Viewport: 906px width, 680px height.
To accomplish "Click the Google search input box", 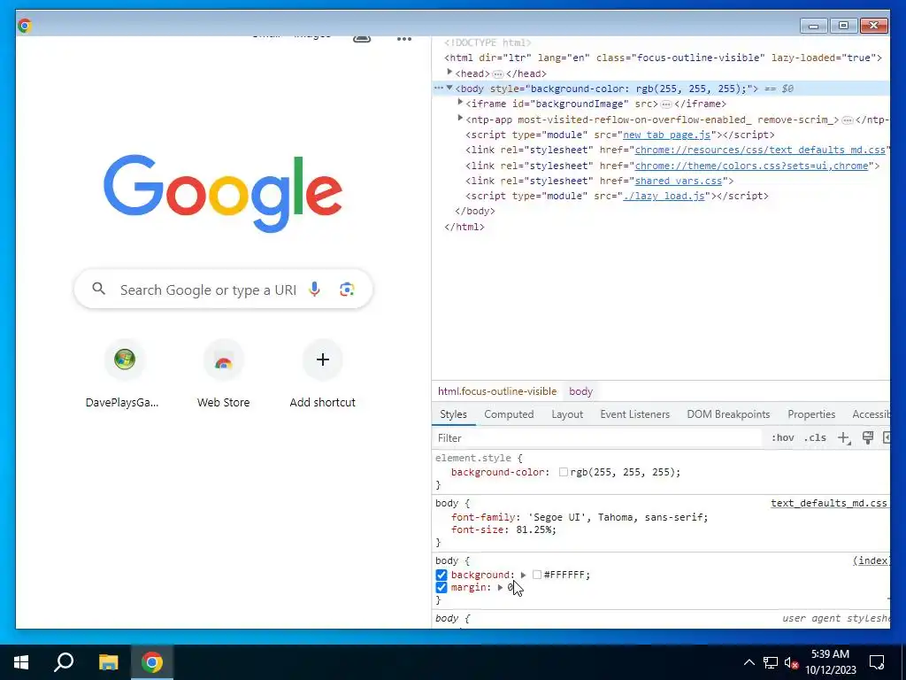I will pos(224,290).
